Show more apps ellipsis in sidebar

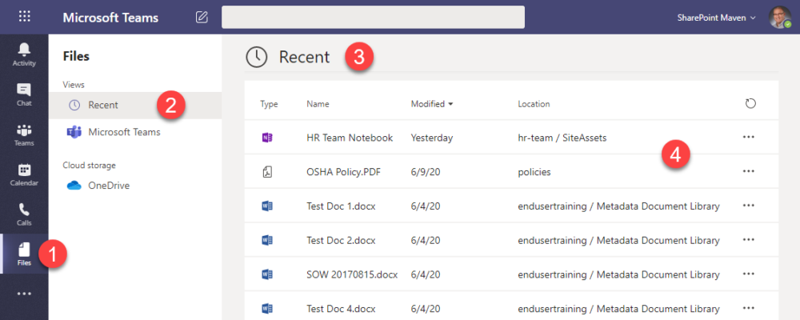[x=24, y=294]
